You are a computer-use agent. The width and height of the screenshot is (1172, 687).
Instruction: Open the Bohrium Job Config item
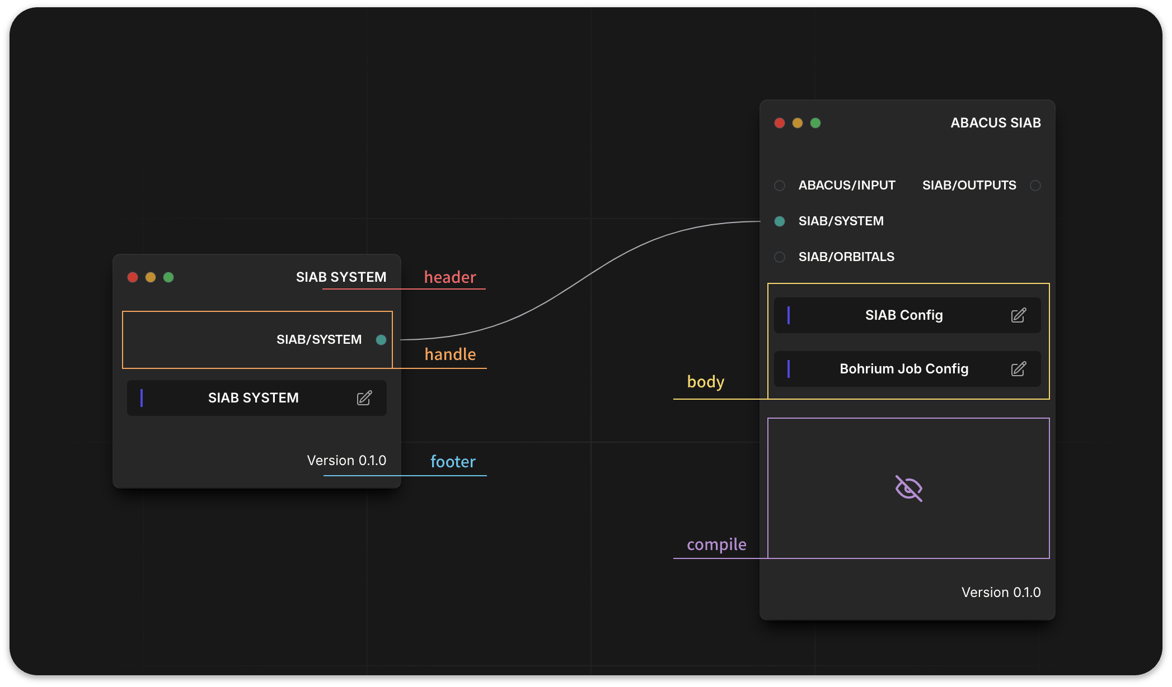tap(903, 369)
